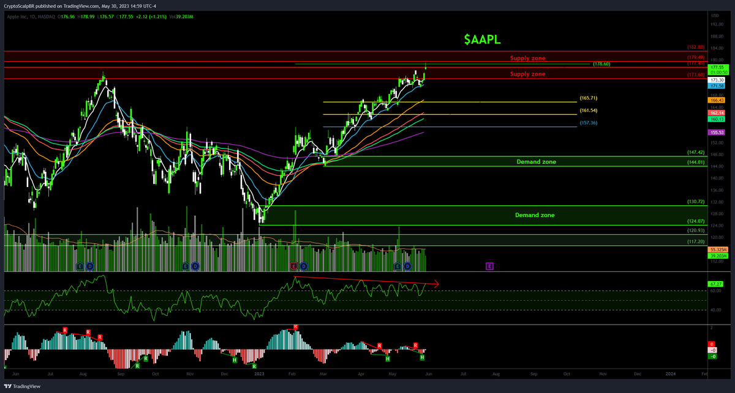The width and height of the screenshot is (735, 393).
Task: Click the RSI value 67.27 tag
Action: tap(714, 284)
